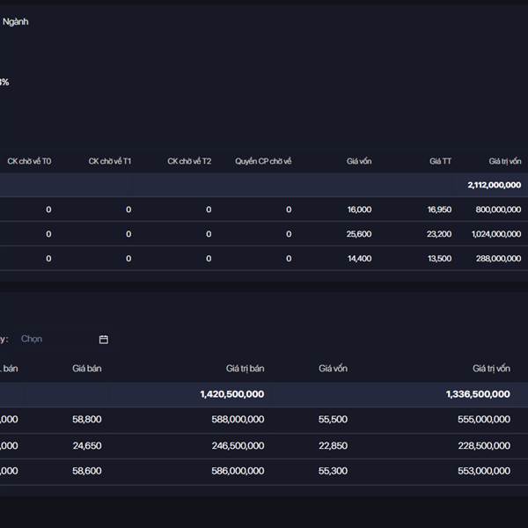Click 'Giá vốn' header in holdings table
The height and width of the screenshot is (528, 528).
(359, 161)
